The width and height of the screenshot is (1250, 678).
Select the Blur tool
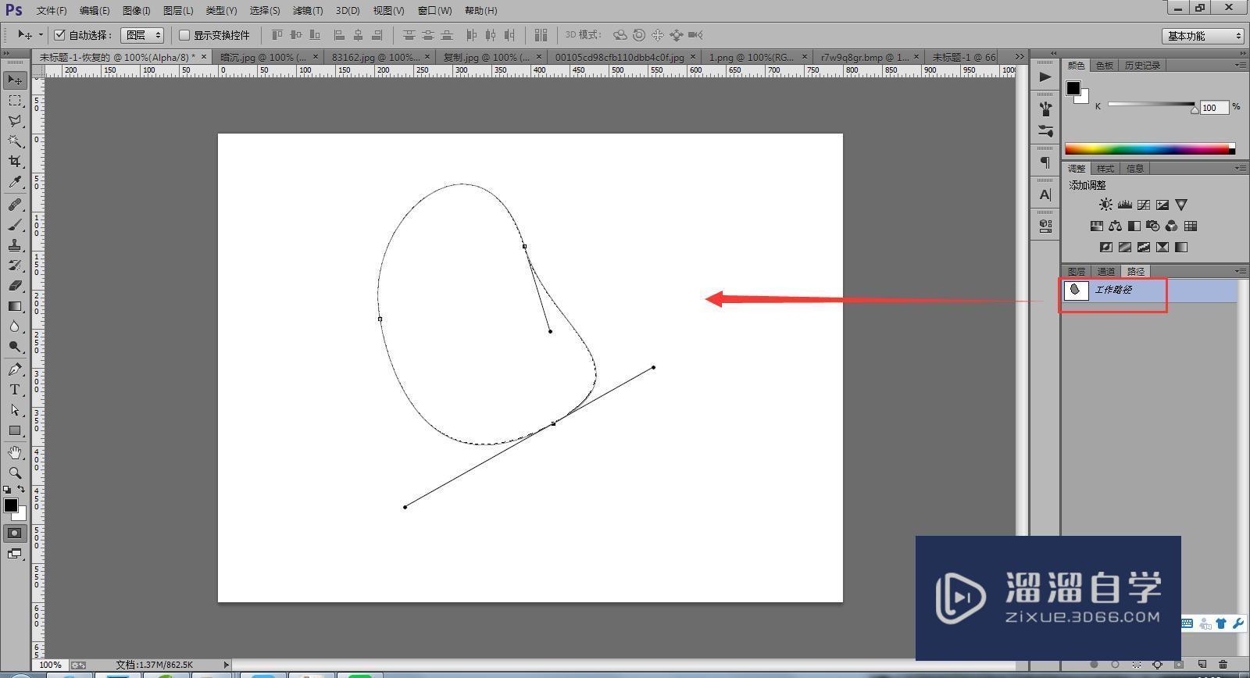[x=15, y=327]
